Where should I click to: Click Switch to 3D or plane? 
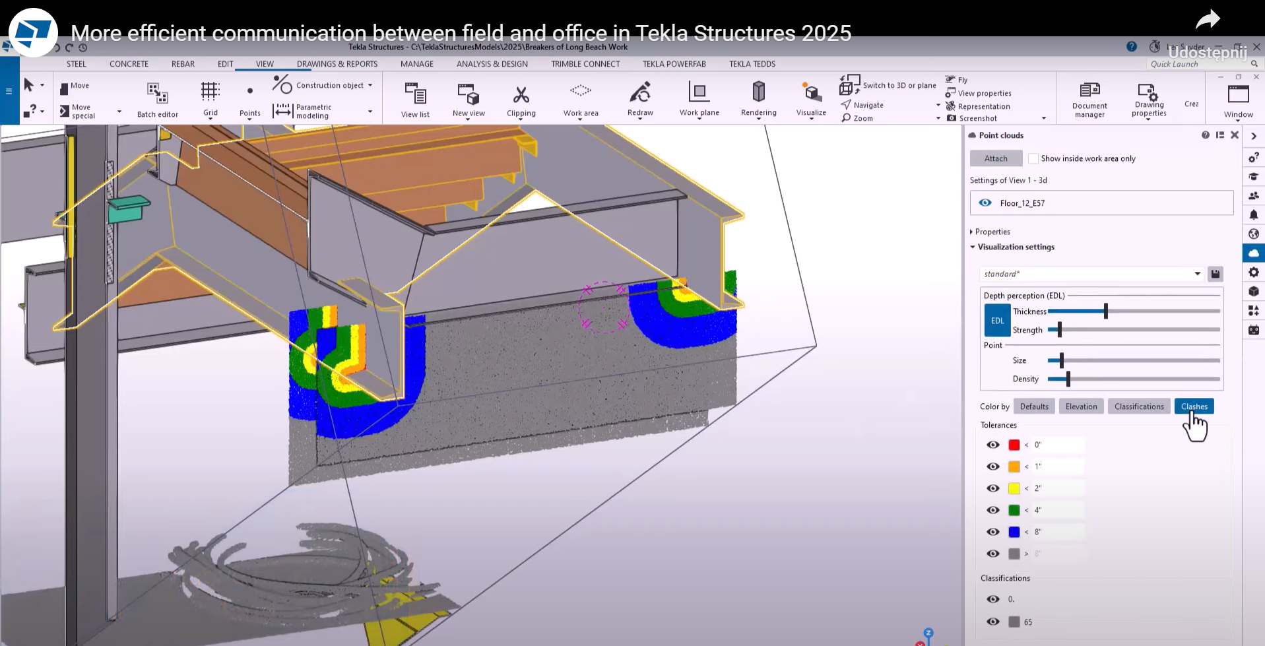pos(888,85)
